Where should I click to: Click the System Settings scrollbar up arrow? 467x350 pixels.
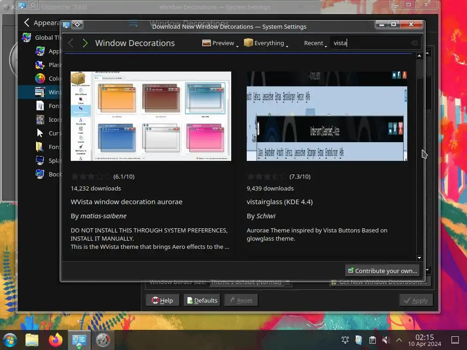point(427,53)
